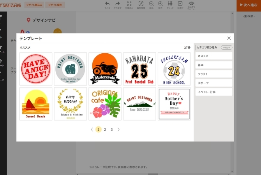
Task: Click the 次へ進む orange button
Action: tap(249, 5)
